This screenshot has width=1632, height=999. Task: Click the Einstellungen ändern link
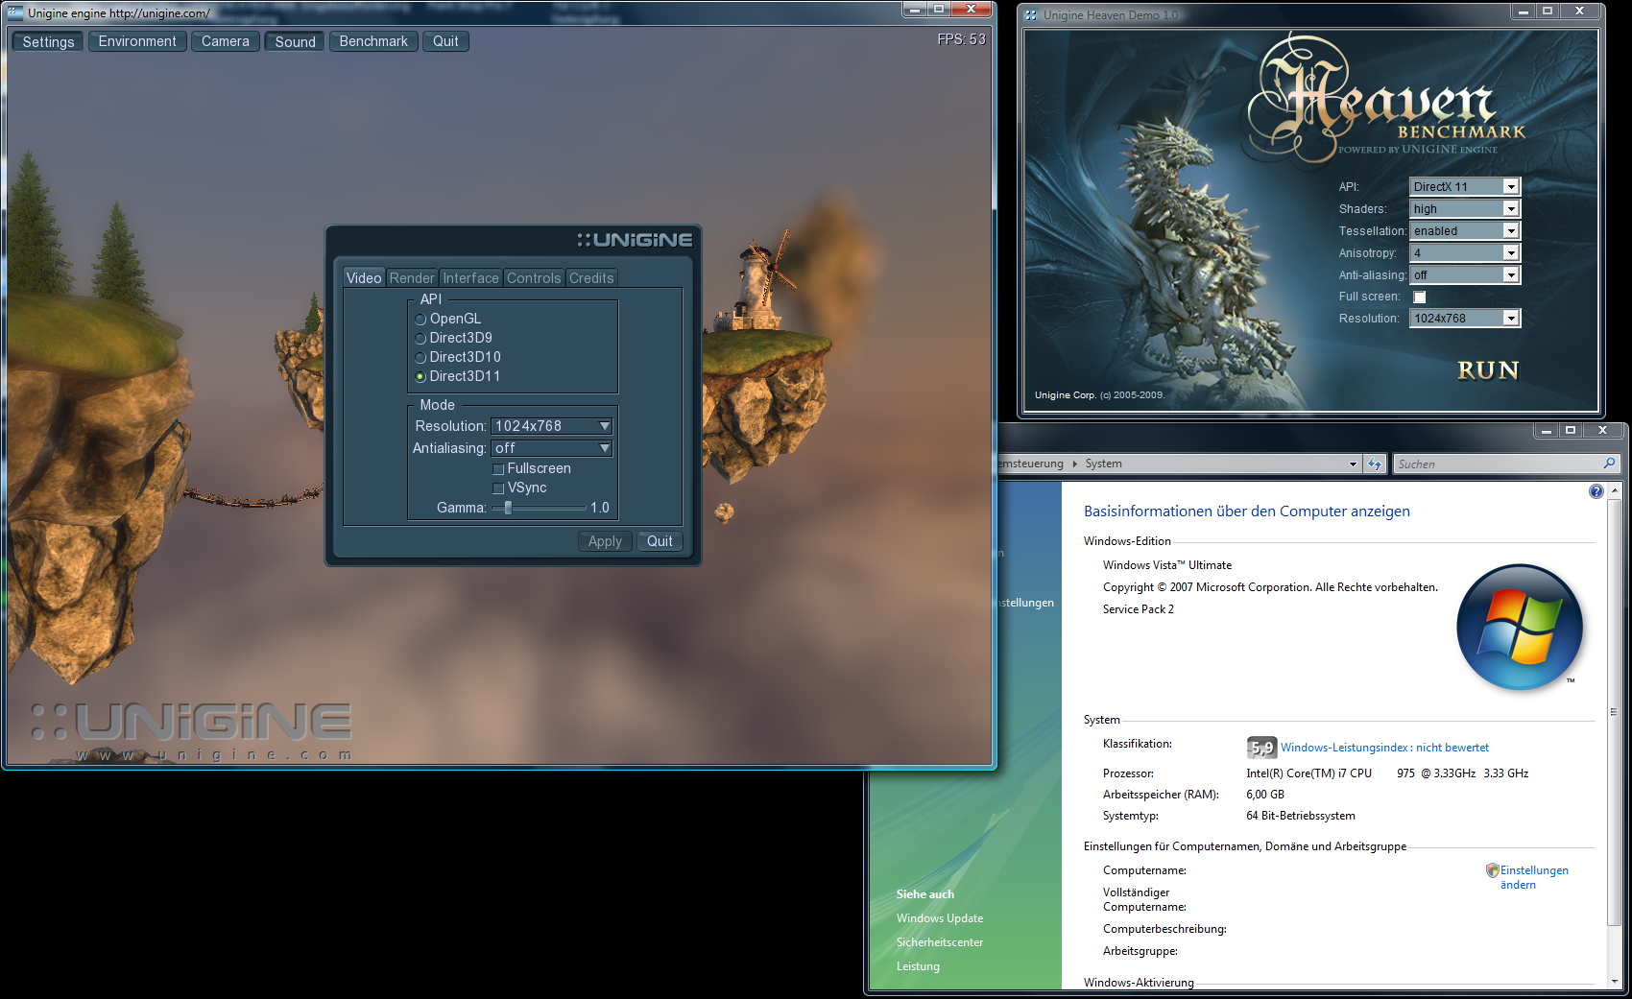(x=1534, y=877)
